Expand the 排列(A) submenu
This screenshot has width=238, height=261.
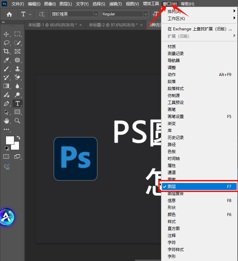(199, 11)
